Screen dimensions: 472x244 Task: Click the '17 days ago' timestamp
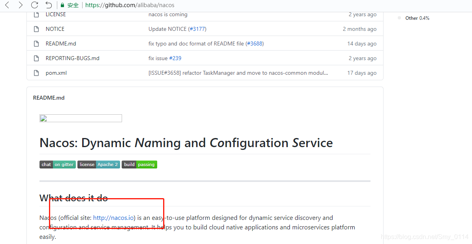(362, 73)
